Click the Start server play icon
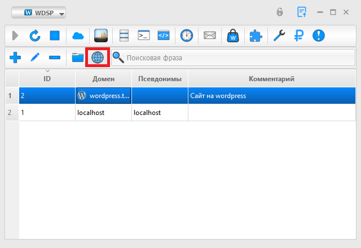Image resolution: width=361 pixels, height=248 pixels. 15,36
